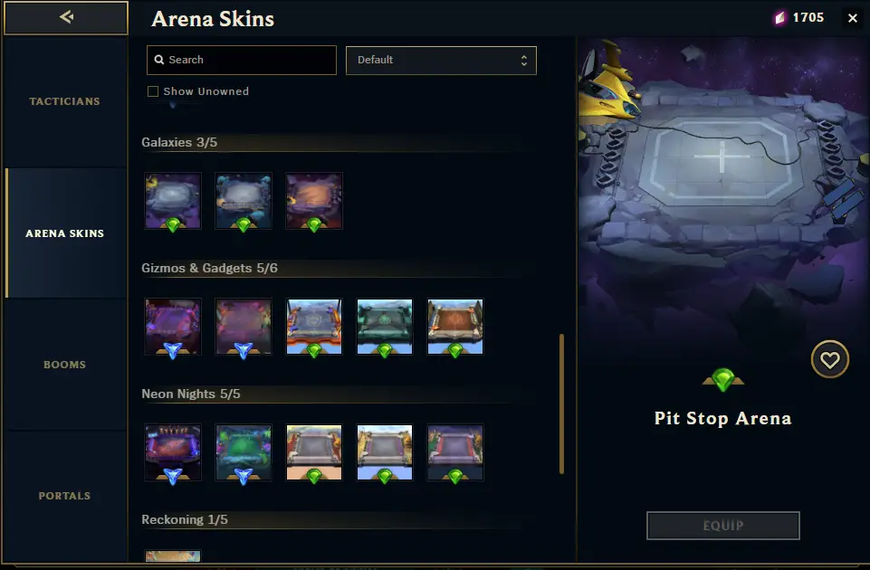Select second Neon Nights green arena

(x=244, y=452)
